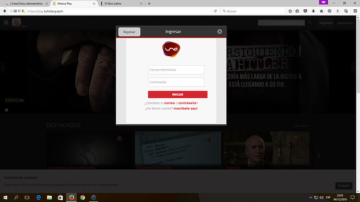The width and height of the screenshot is (360, 202).
Task: Close the Ingresar dialog with X
Action: coord(220,32)
